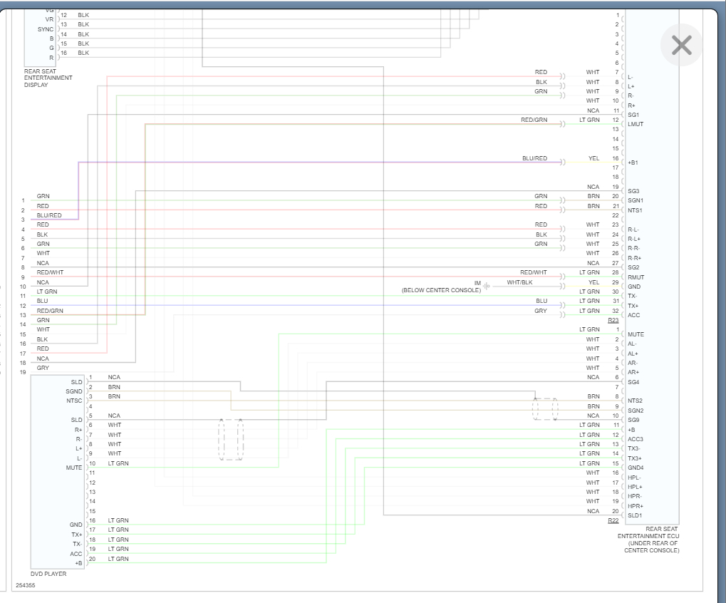Select the +B1 terminal label
The height and width of the screenshot is (603, 726).
tap(633, 163)
